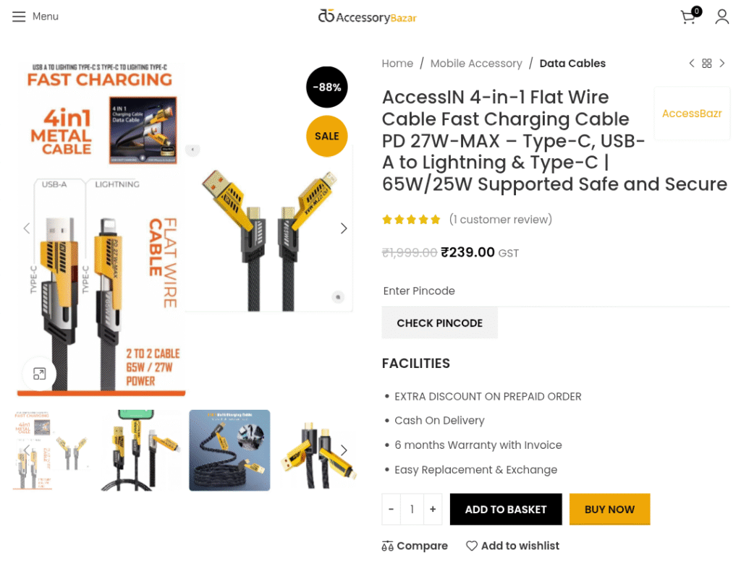Decrease quantity with minus button
Image resolution: width=741 pixels, height=566 pixels.
pos(391,510)
